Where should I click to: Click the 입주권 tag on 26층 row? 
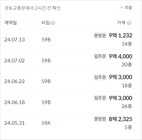click(x=100, y=98)
